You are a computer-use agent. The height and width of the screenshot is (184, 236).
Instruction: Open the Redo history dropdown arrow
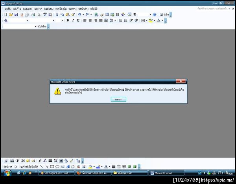(91, 15)
